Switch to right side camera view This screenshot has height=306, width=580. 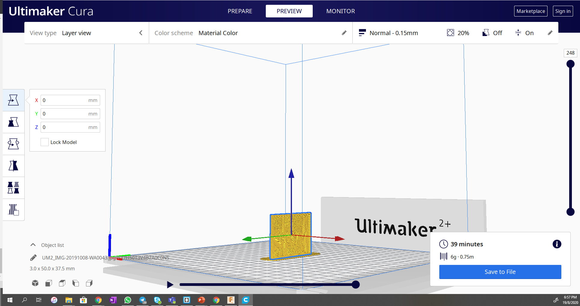(x=89, y=283)
